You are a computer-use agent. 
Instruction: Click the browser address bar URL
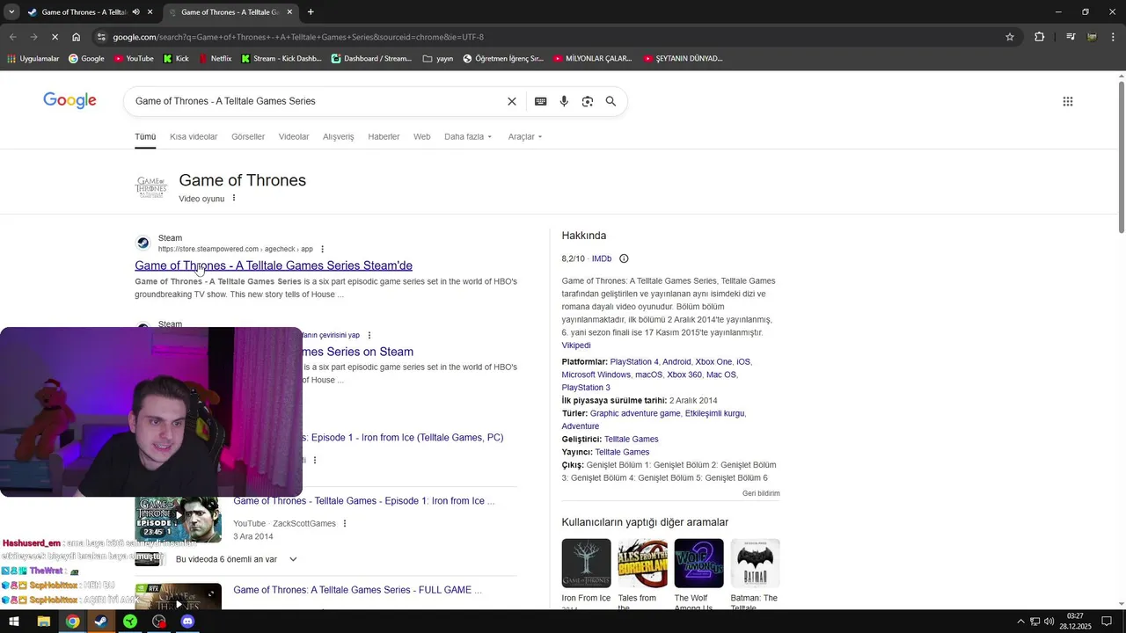298,37
